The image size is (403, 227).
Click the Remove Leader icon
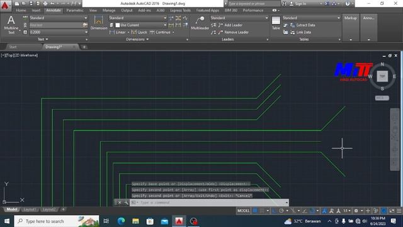tap(220, 32)
